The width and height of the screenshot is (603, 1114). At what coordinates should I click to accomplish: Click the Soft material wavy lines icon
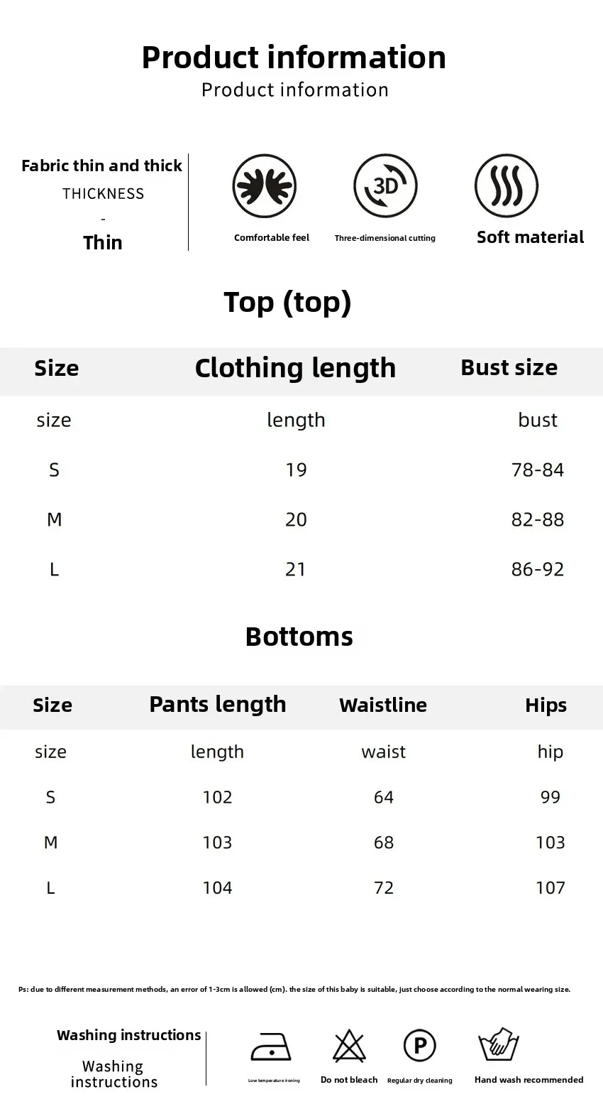click(x=507, y=186)
